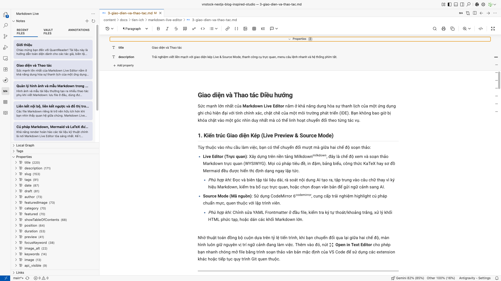Viewport: 501px width, 281px height.
Task: Insert an image from the toolbar
Action: click(x=245, y=29)
